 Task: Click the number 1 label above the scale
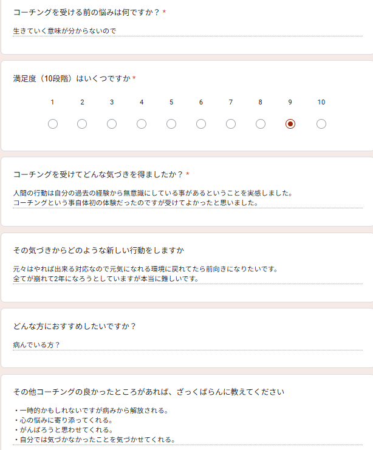52,102
